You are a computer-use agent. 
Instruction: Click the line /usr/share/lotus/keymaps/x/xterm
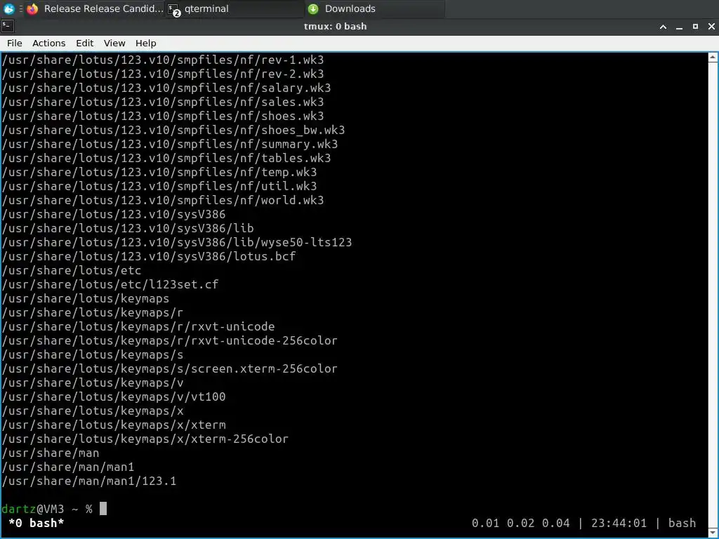coord(114,425)
